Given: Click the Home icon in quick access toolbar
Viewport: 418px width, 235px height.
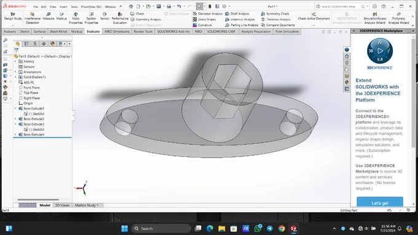Looking at the screenshot, I should point(131,6).
